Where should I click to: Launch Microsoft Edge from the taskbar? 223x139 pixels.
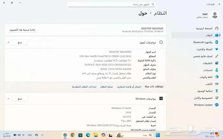[88, 135]
